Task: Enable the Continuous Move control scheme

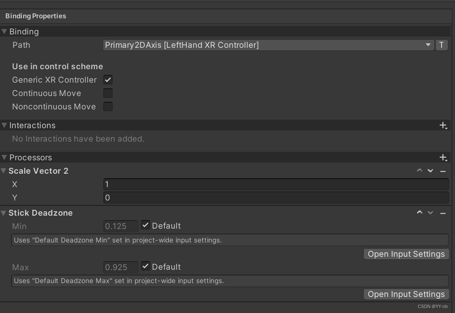Action: (x=108, y=93)
